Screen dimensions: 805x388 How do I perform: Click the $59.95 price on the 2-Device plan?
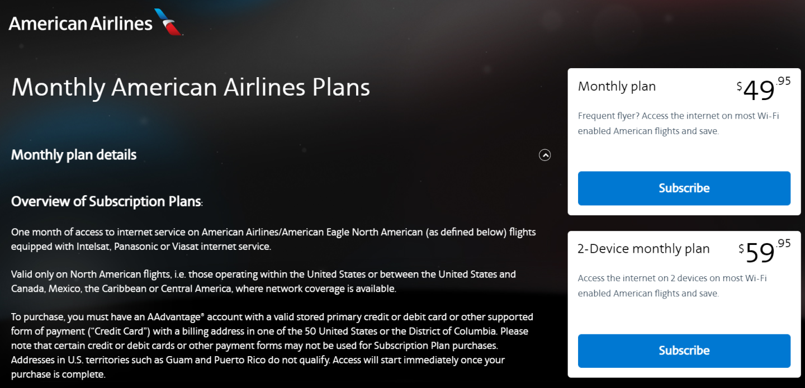[764, 252]
